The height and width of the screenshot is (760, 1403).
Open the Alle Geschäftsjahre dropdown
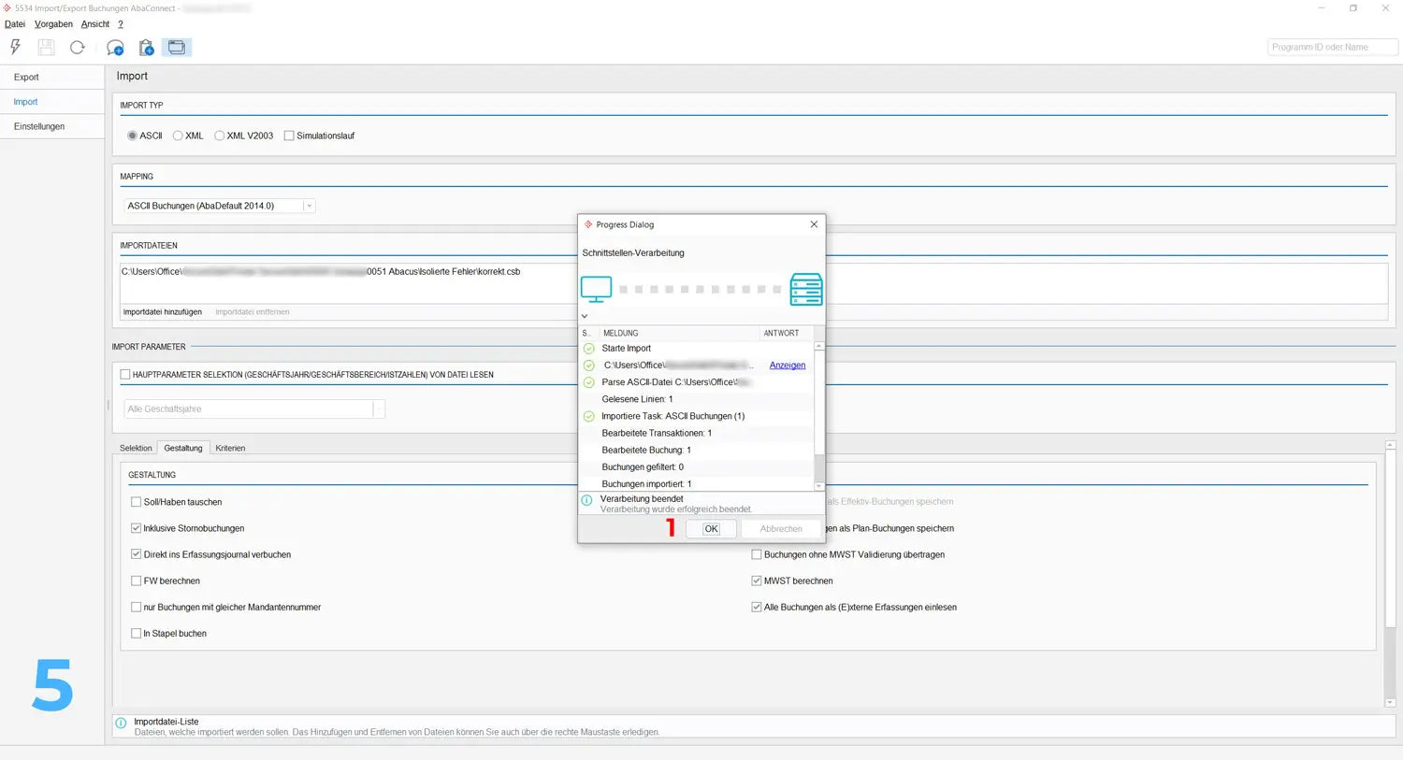click(379, 409)
